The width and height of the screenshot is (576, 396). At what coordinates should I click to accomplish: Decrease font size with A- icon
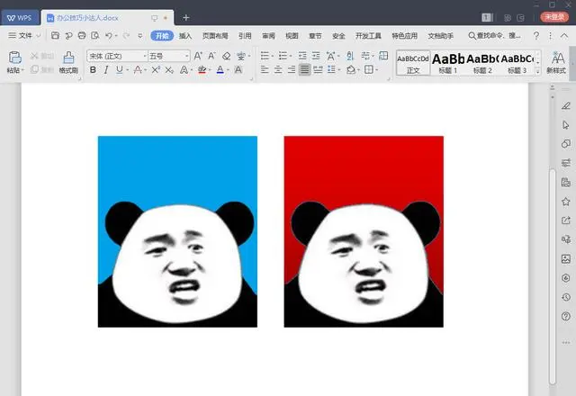tap(211, 56)
